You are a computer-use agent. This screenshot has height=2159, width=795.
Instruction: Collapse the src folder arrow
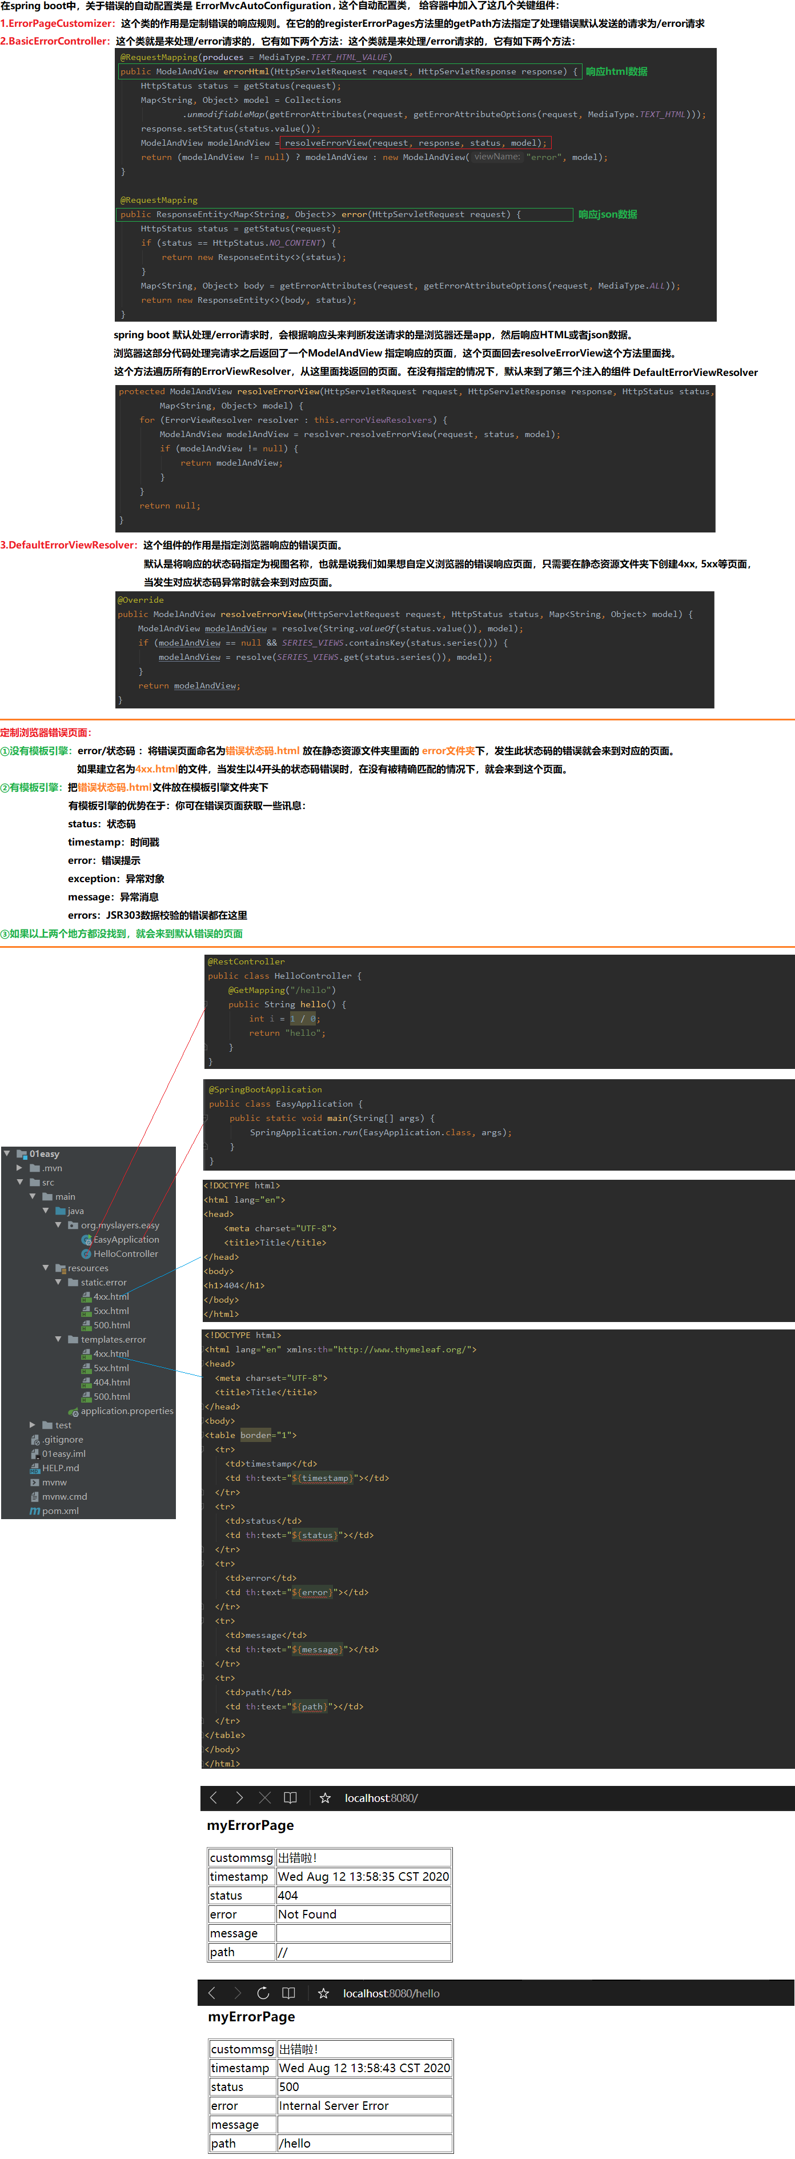tap(19, 1183)
